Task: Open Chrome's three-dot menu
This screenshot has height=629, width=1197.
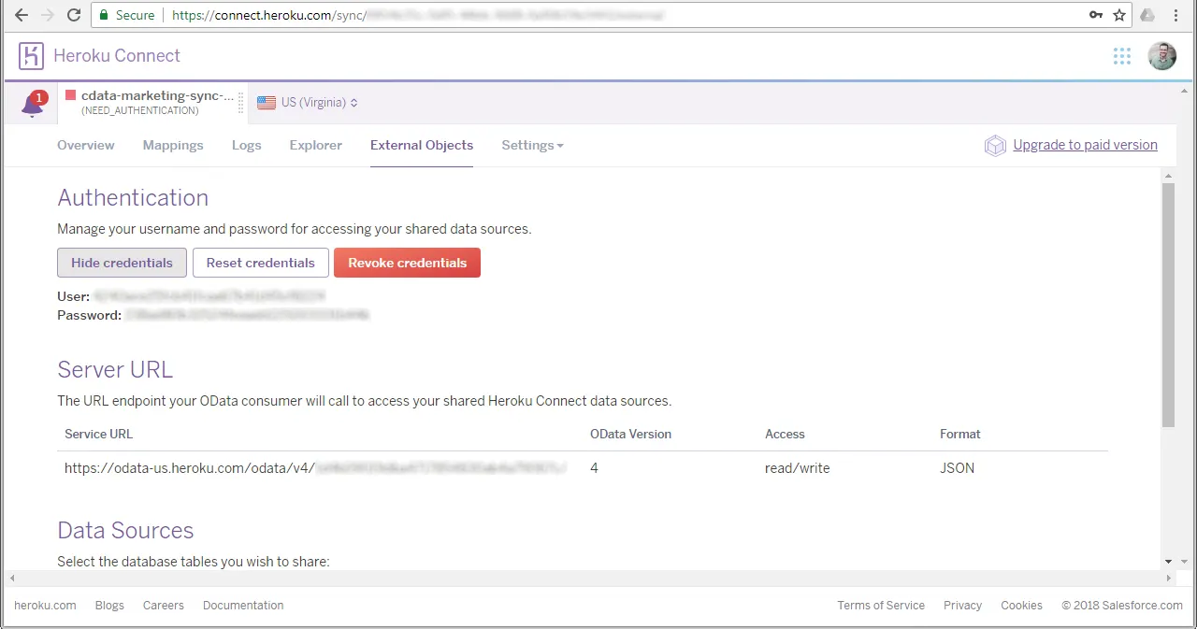Action: point(1176,15)
